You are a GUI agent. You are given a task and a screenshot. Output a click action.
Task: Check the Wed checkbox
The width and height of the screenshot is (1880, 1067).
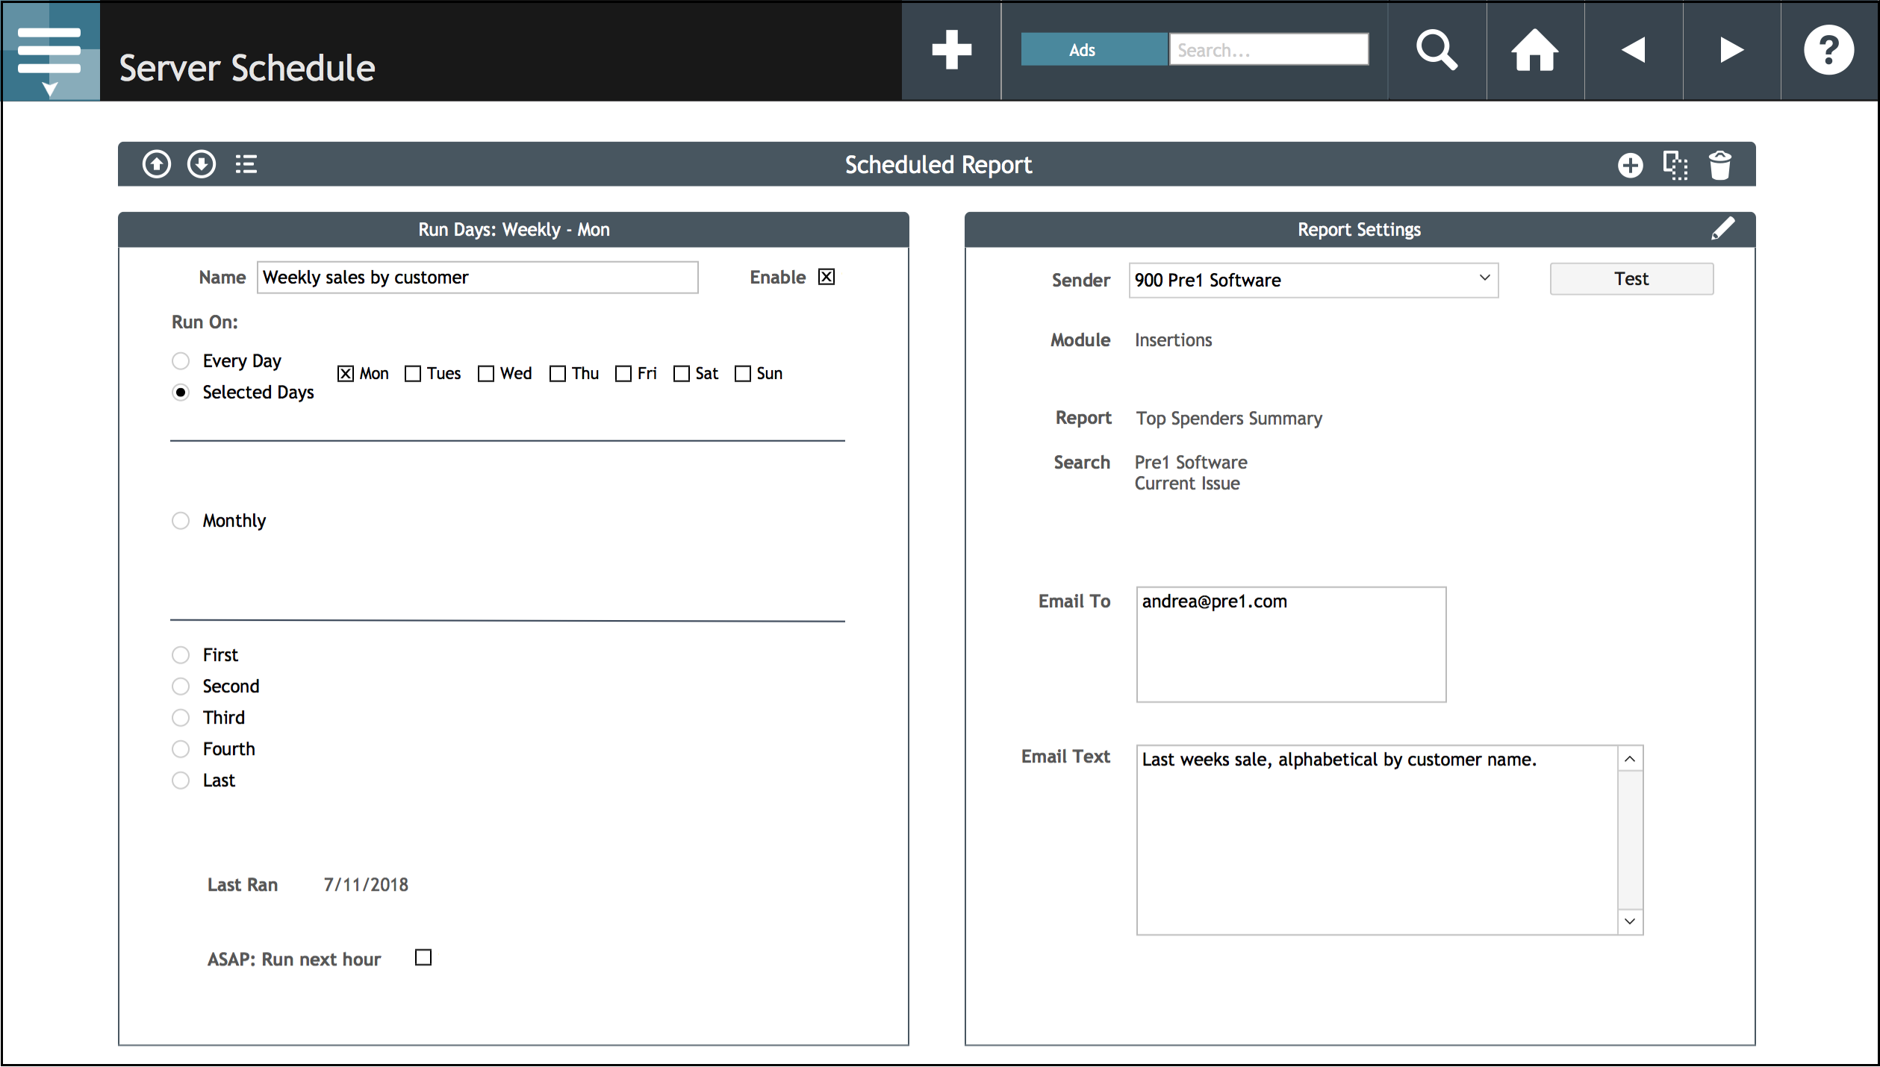pos(486,374)
